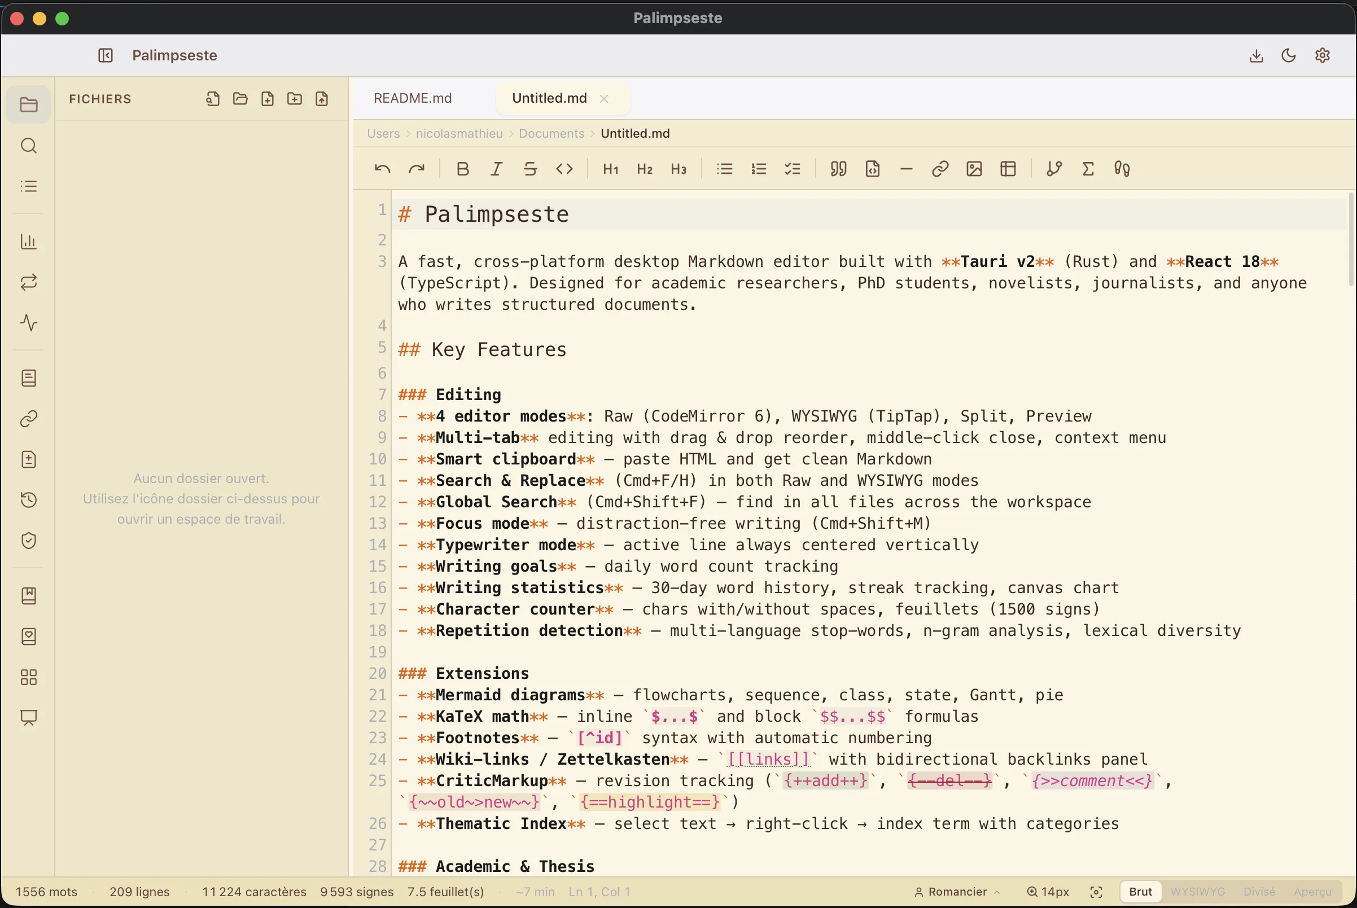Apply strikethrough formatting

(x=530, y=169)
